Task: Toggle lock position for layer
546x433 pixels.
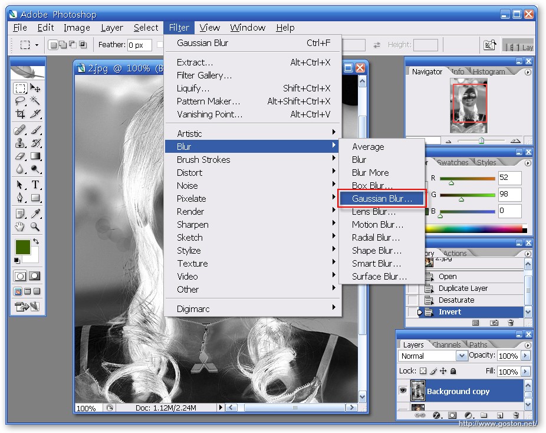Action: coord(443,371)
